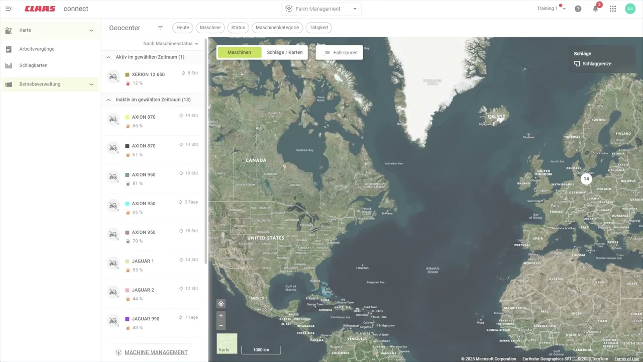Click the XERION 12.650 fuel level icon
This screenshot has width=643, height=362.
pos(128,83)
